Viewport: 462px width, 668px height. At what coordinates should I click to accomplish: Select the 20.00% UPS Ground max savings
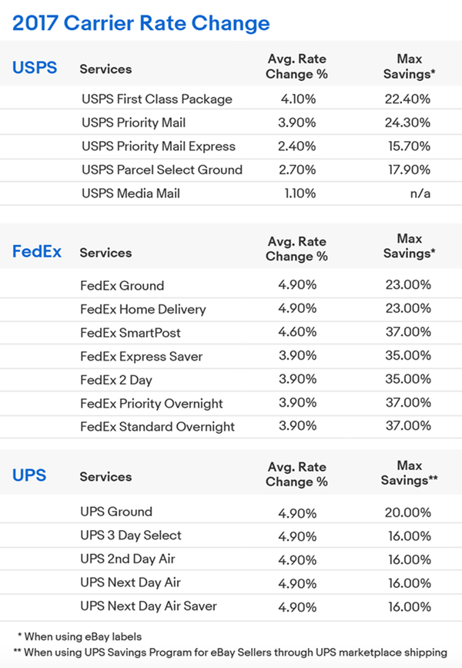click(x=408, y=512)
